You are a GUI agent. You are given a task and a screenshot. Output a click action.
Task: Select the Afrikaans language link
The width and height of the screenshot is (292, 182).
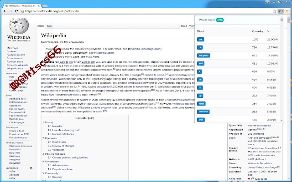point(14,175)
